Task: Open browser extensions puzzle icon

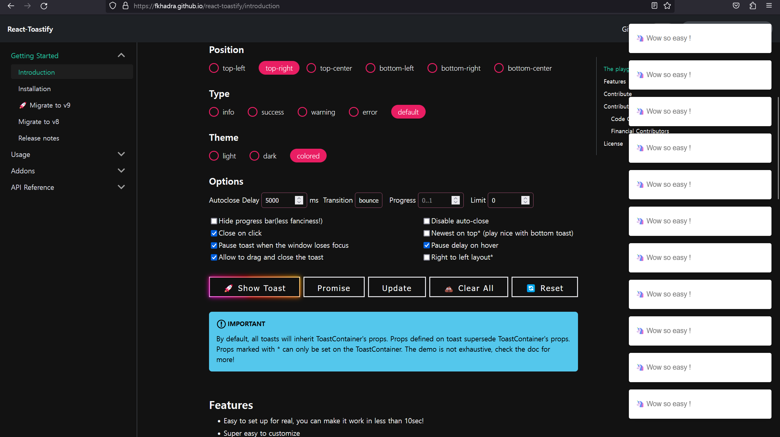Action: (x=753, y=6)
